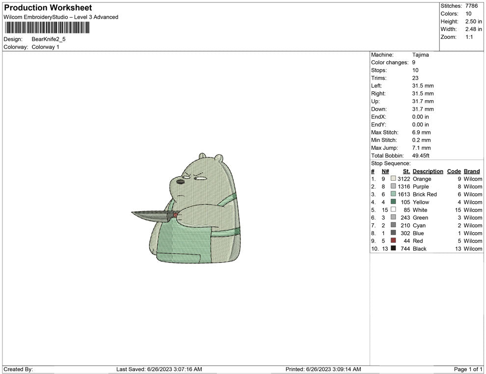
Task: Click the Production Worksheet title
Action: tap(48, 8)
